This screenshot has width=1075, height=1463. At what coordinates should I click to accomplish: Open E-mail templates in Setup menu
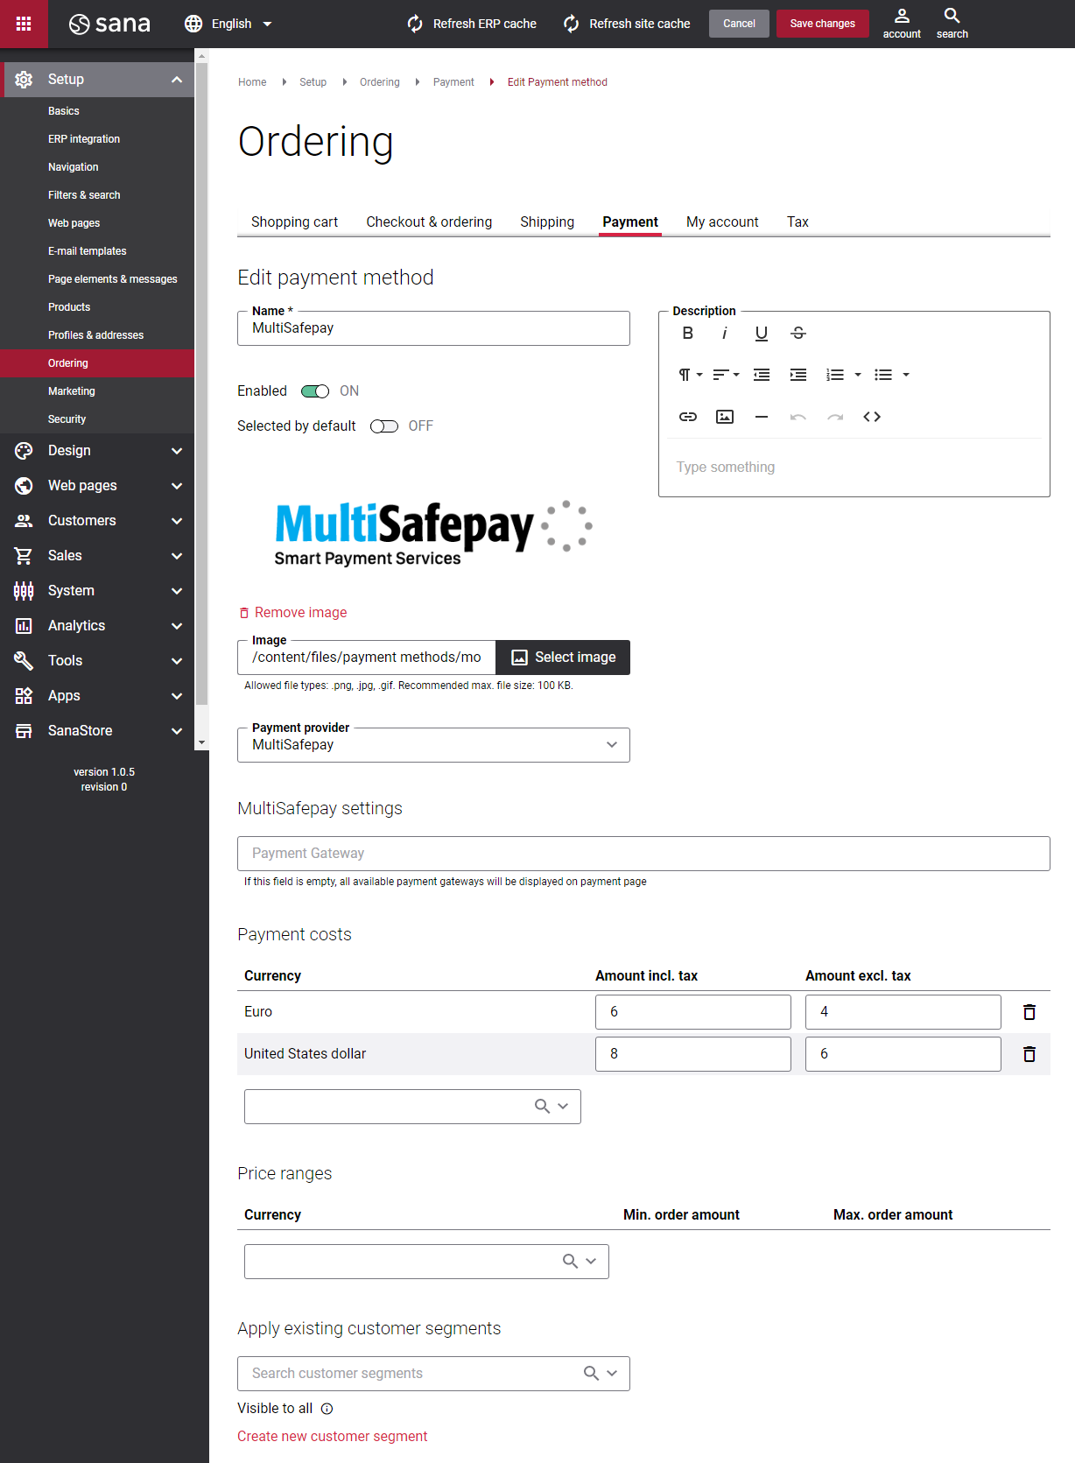pos(88,251)
